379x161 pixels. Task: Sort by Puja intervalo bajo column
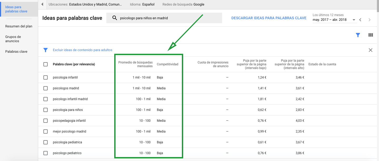click(x=251, y=64)
